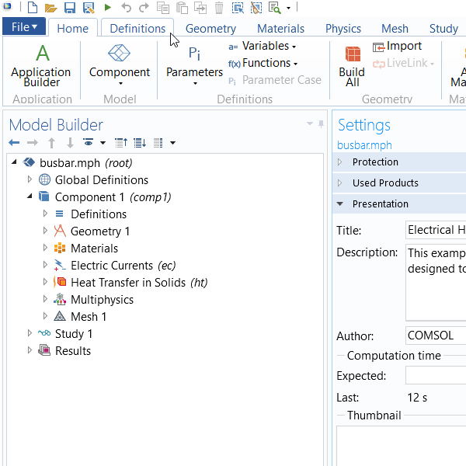Image resolution: width=466 pixels, height=466 pixels.
Task: Click the back arrow in Model Builder
Action: 14,143
